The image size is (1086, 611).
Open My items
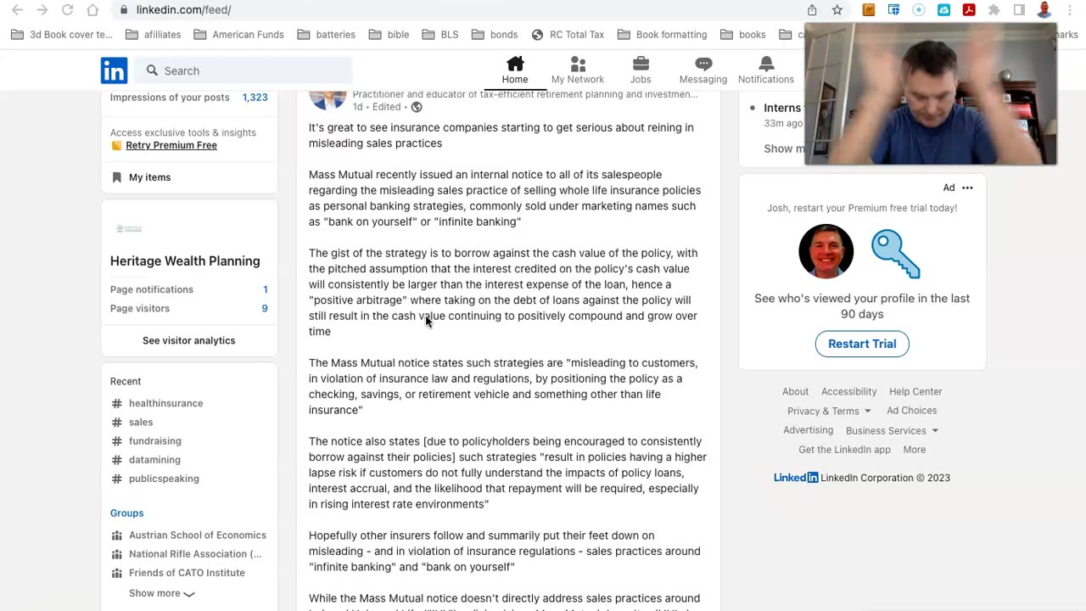coord(149,177)
